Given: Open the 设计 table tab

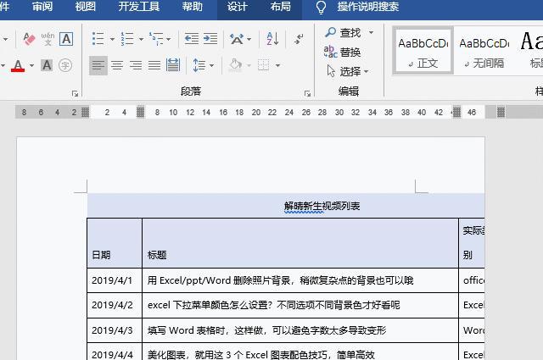Looking at the screenshot, I should 238,7.
